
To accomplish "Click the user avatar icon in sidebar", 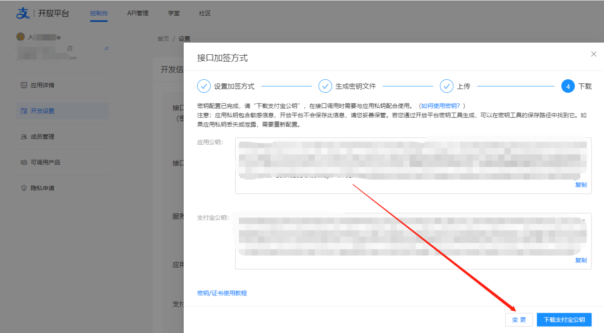I will [x=20, y=37].
